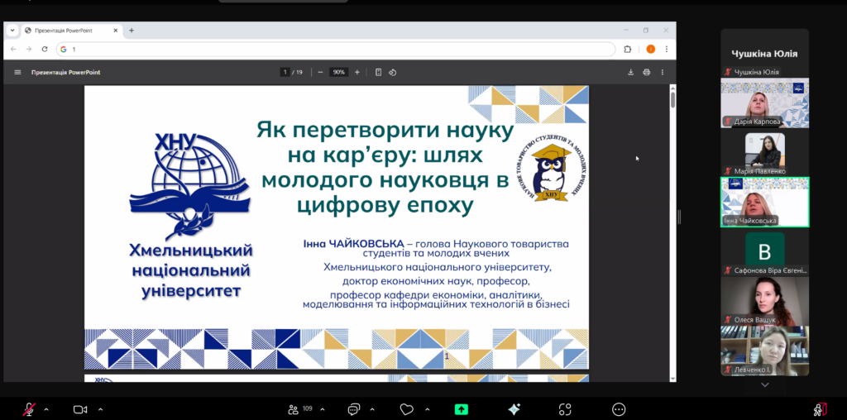The height and width of the screenshot is (420, 847).
Task: Toggle the PDF viewer sidebar menu
Action: (18, 72)
